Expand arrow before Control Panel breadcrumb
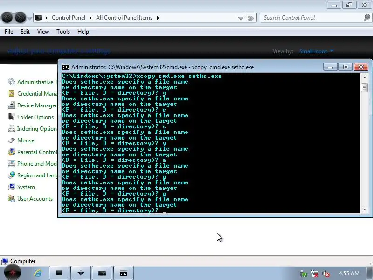Screen dimensions: 373x280 click(46, 18)
